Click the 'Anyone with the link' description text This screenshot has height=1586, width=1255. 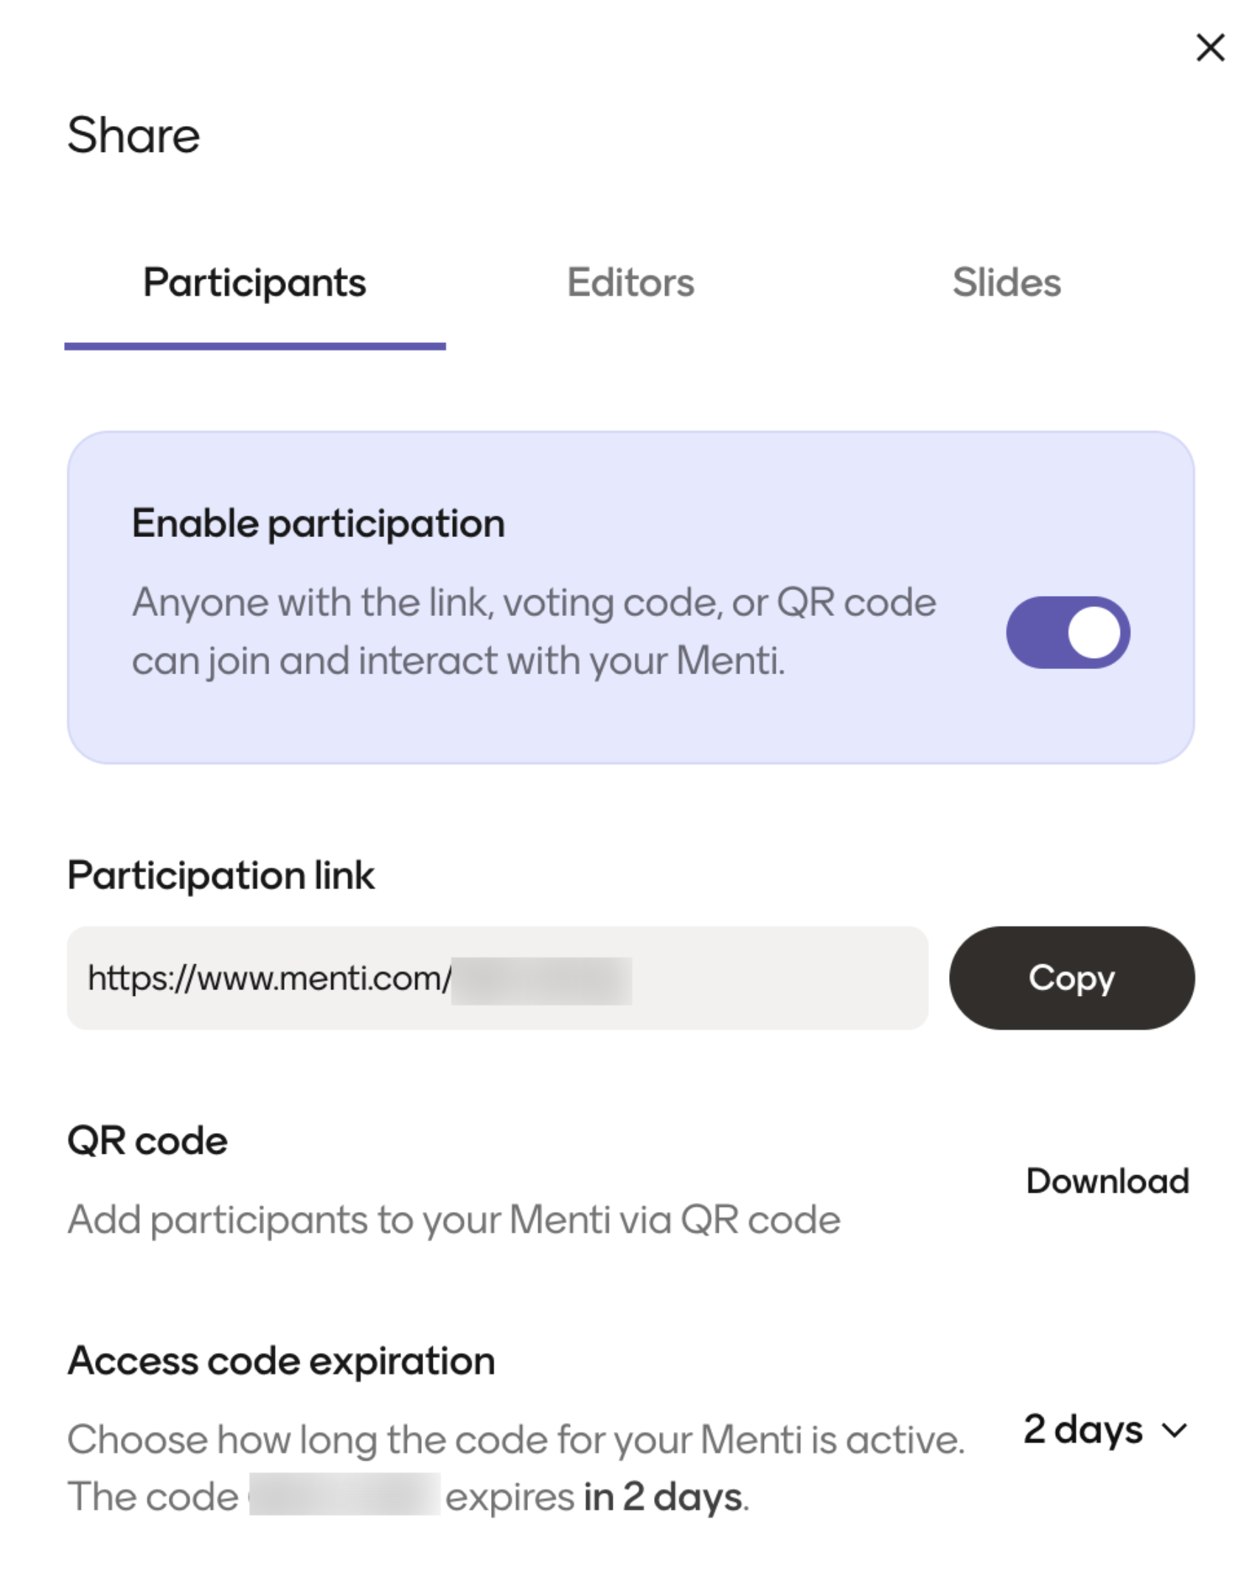[533, 631]
